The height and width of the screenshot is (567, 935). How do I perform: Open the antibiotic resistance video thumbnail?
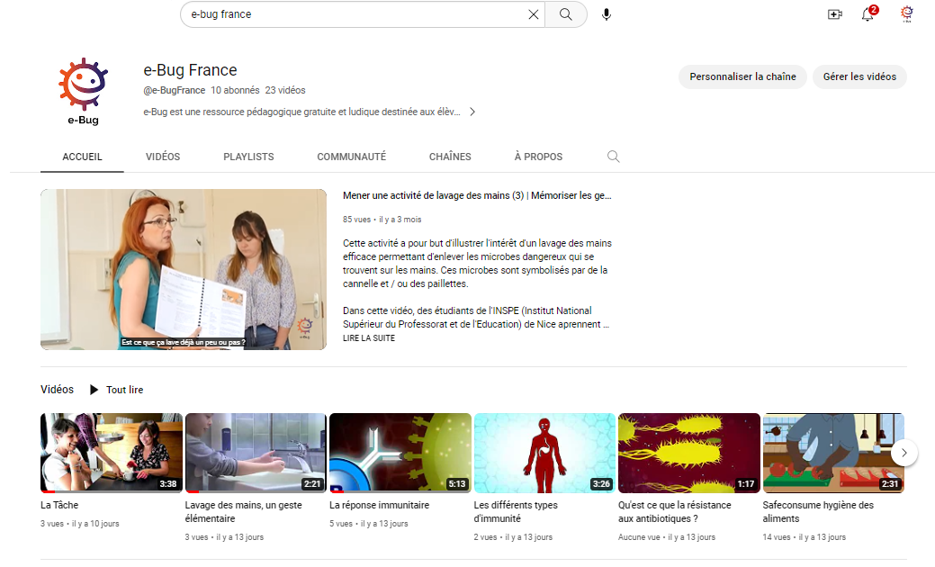(x=689, y=453)
